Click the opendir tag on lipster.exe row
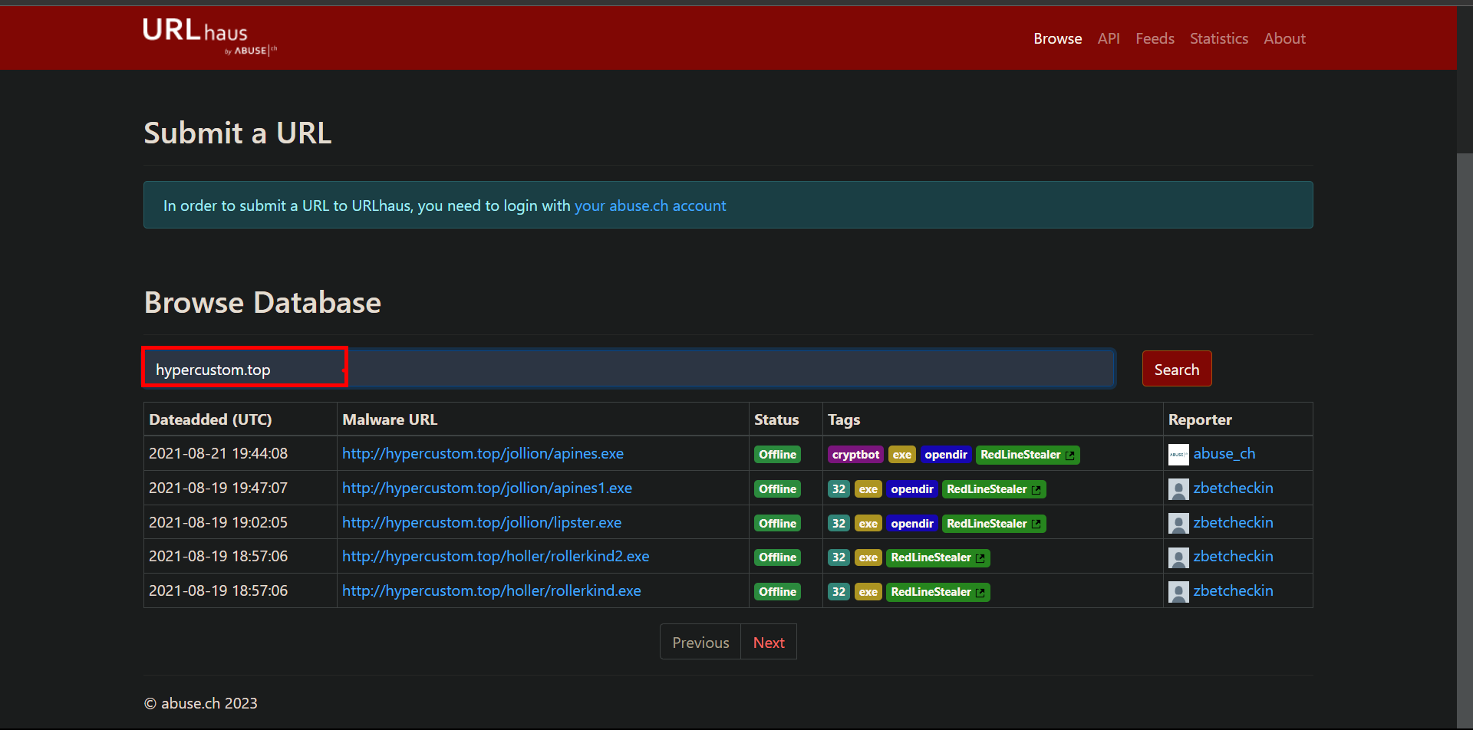The image size is (1473, 730). [911, 524]
